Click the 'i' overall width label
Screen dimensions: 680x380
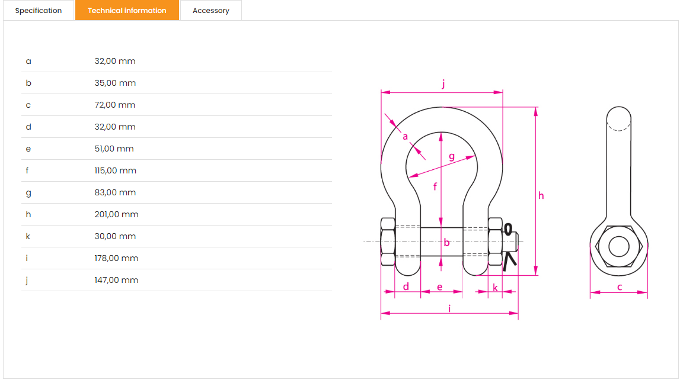point(449,308)
